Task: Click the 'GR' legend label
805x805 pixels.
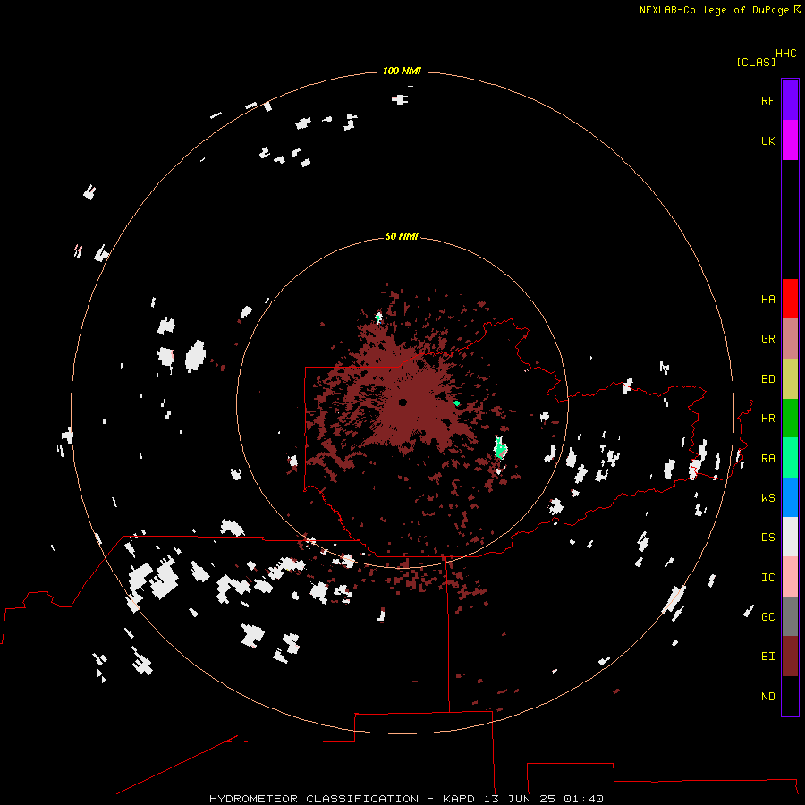Action: [767, 339]
